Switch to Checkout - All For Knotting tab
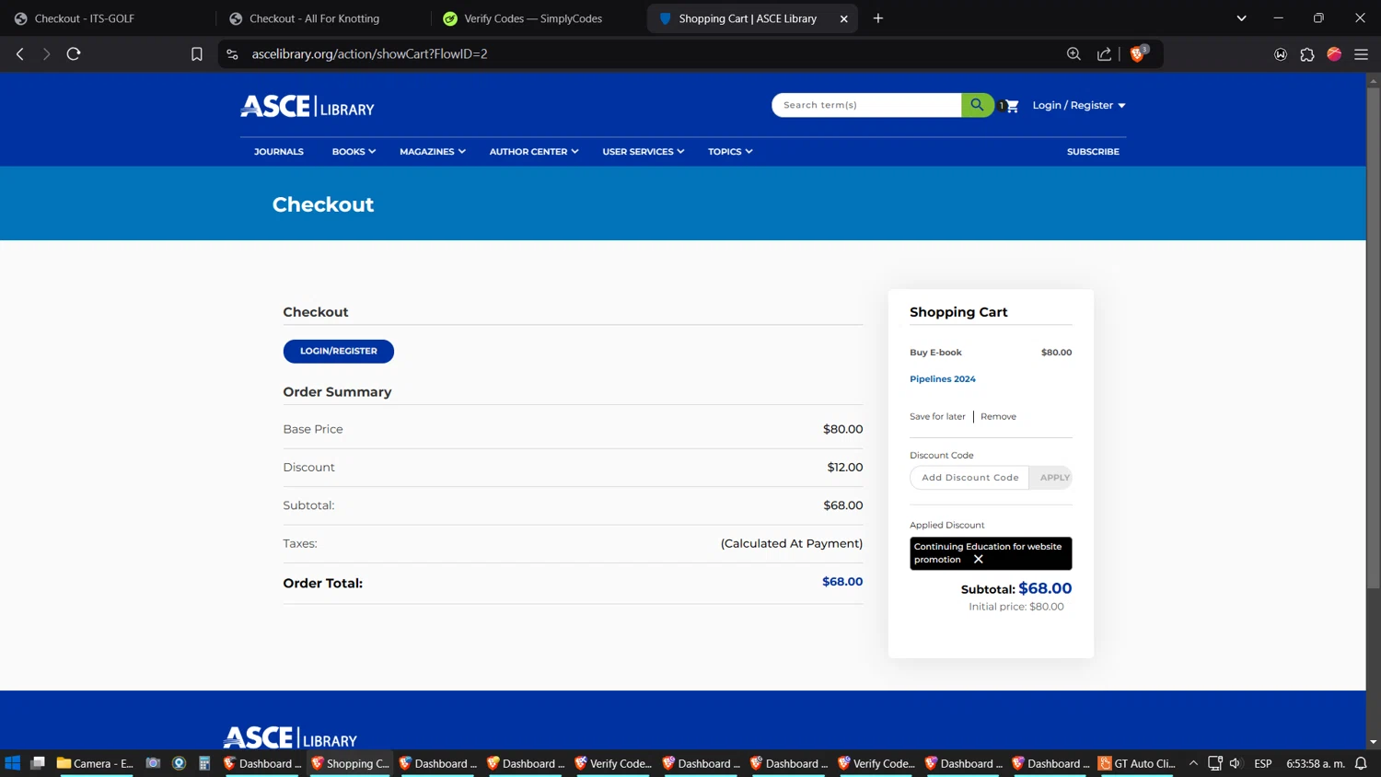Image resolution: width=1381 pixels, height=777 pixels. pos(322,18)
